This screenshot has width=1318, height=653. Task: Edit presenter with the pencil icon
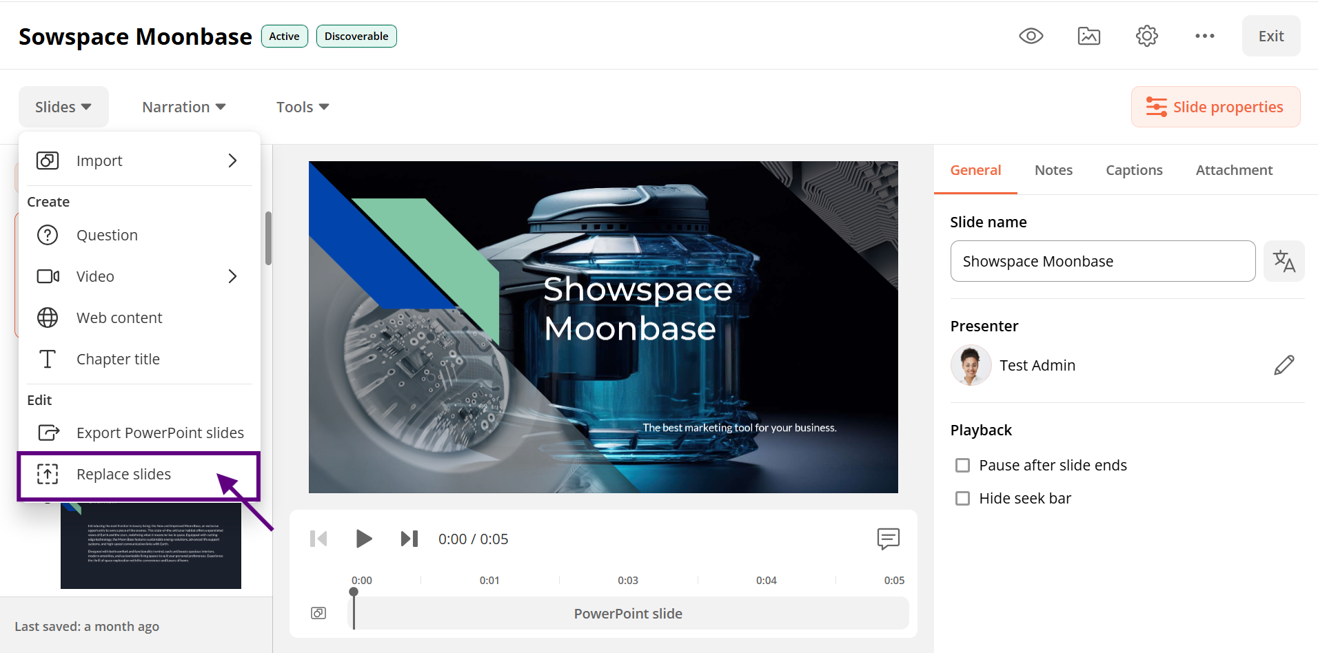1284,365
